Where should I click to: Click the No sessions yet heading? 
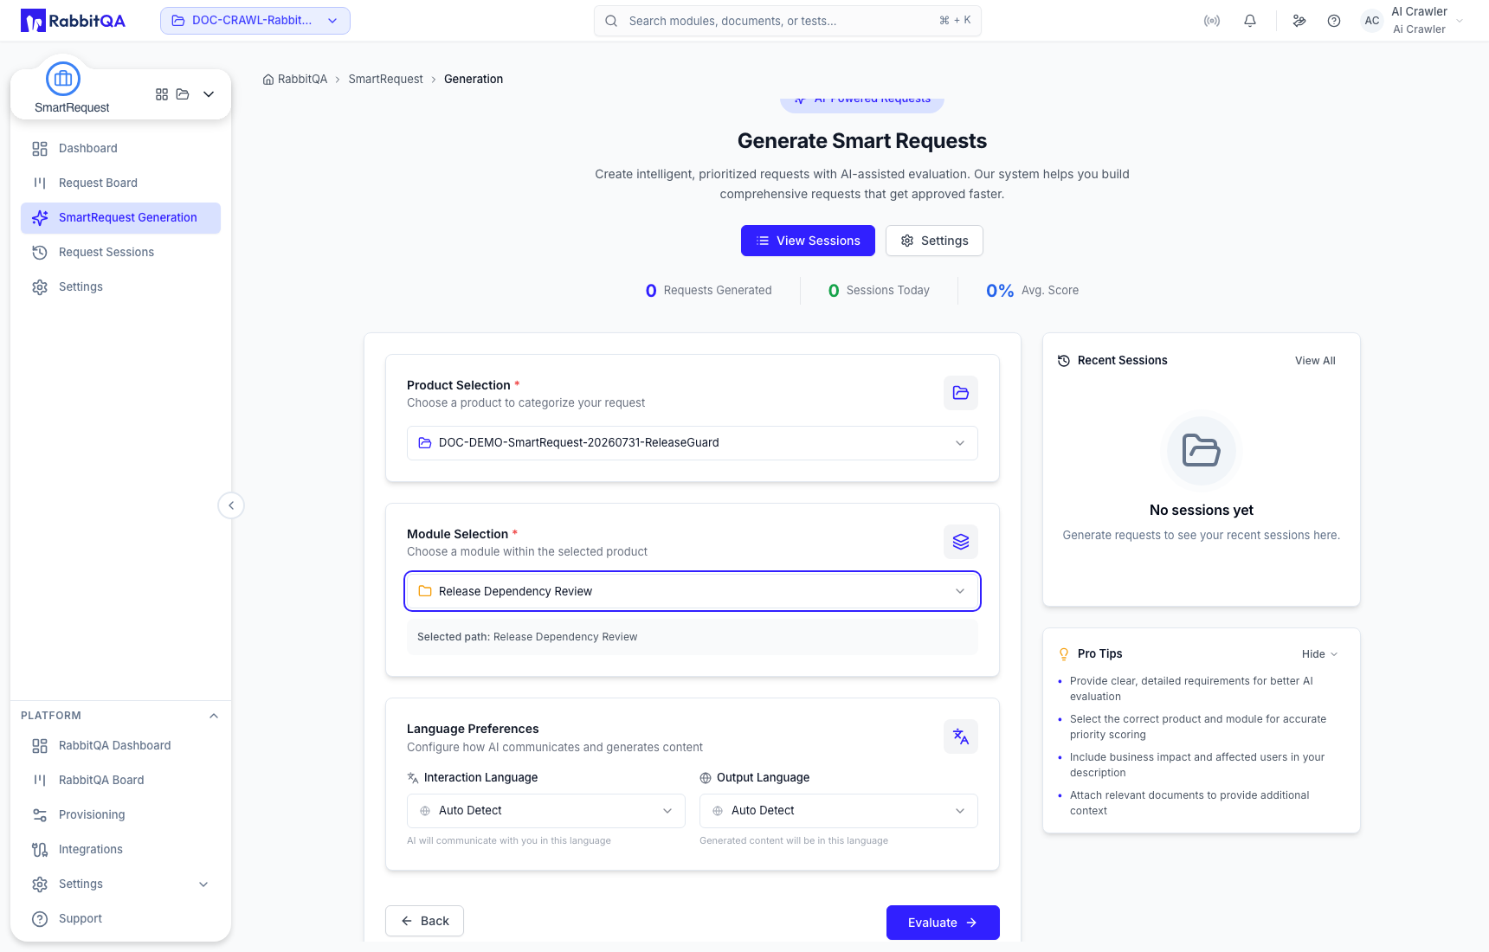(x=1202, y=511)
